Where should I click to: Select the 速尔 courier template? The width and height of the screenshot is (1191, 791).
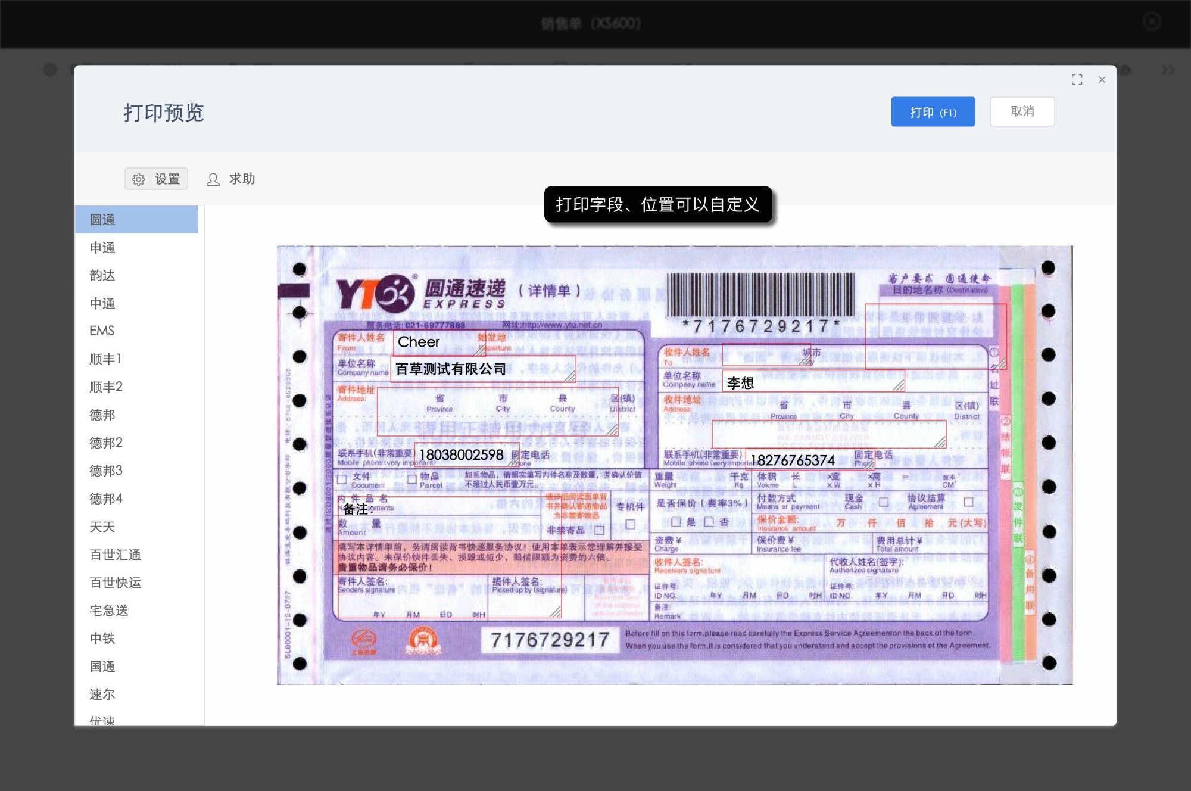click(x=136, y=695)
